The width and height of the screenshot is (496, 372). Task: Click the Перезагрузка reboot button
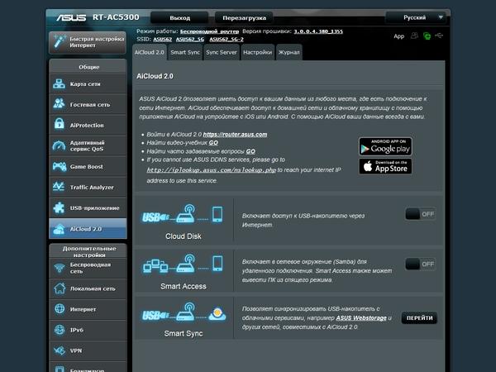click(244, 17)
